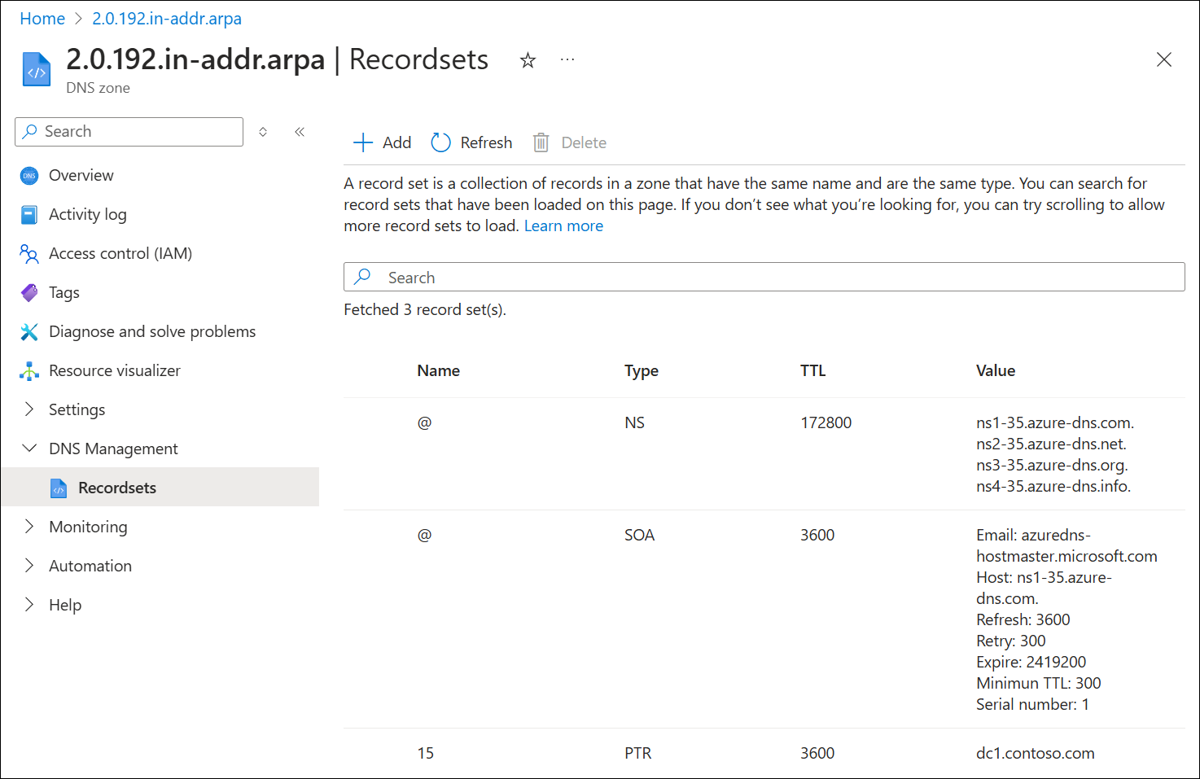
Task: Open the Activity log page
Action: [x=87, y=214]
